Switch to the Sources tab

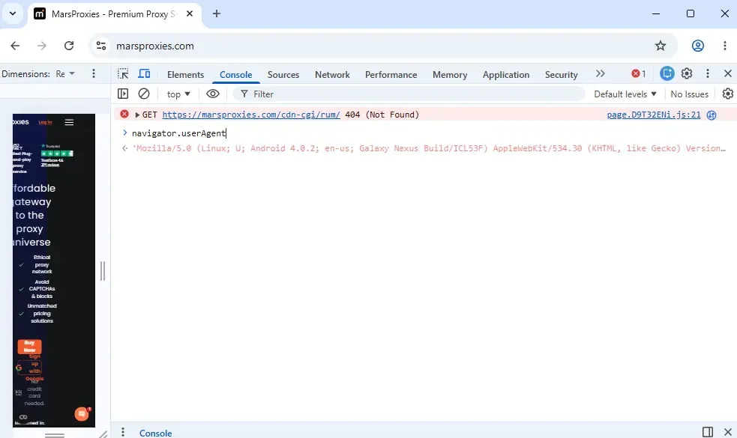click(x=283, y=75)
